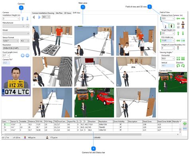
Task: Increase distance from camera with right green arrow
Action: pyautogui.click(x=183, y=19)
